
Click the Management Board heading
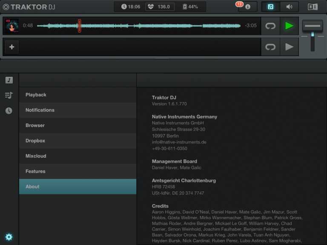click(x=174, y=161)
